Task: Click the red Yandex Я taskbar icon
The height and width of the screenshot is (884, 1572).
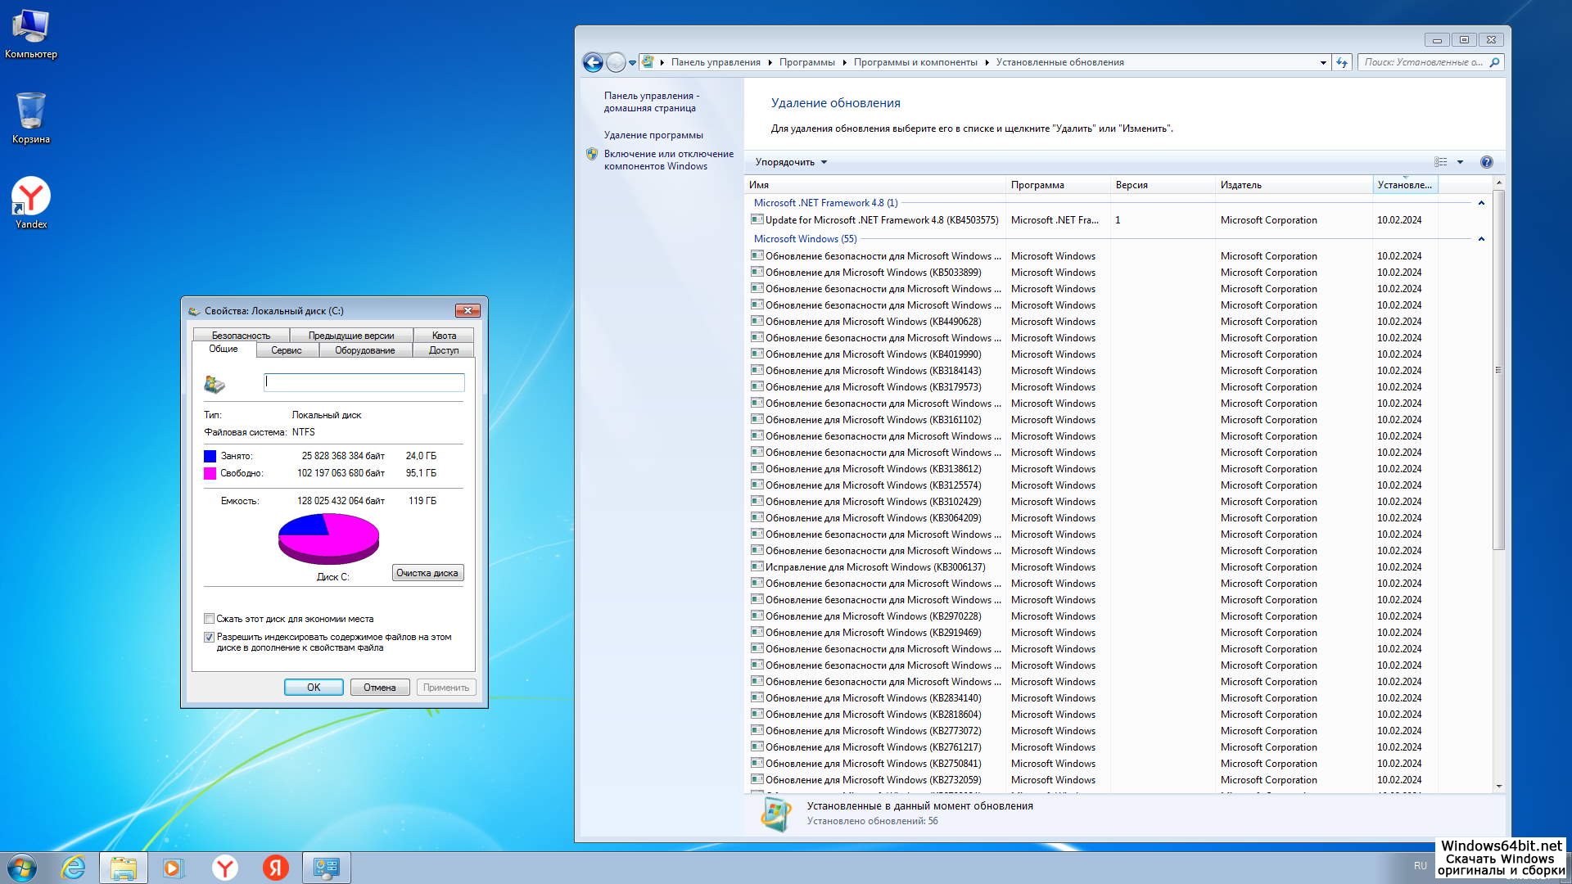Action: coord(275,868)
